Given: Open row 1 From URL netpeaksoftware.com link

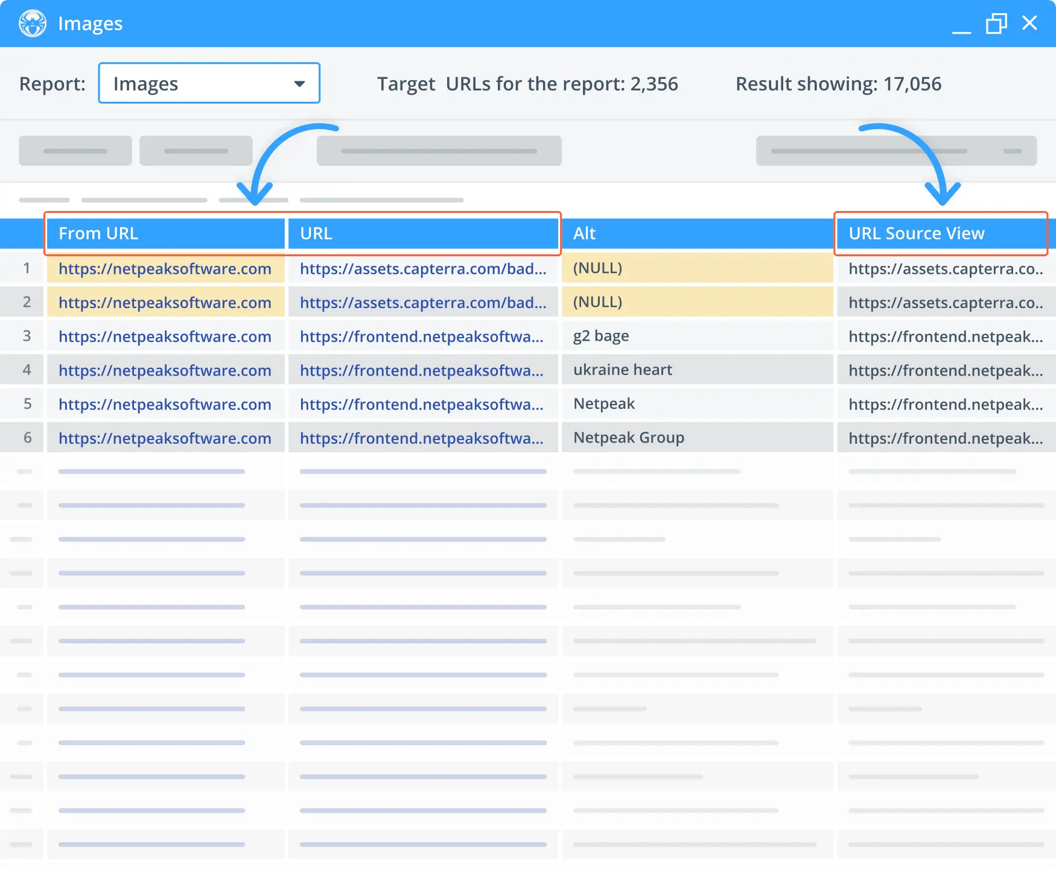Looking at the screenshot, I should click(x=165, y=268).
